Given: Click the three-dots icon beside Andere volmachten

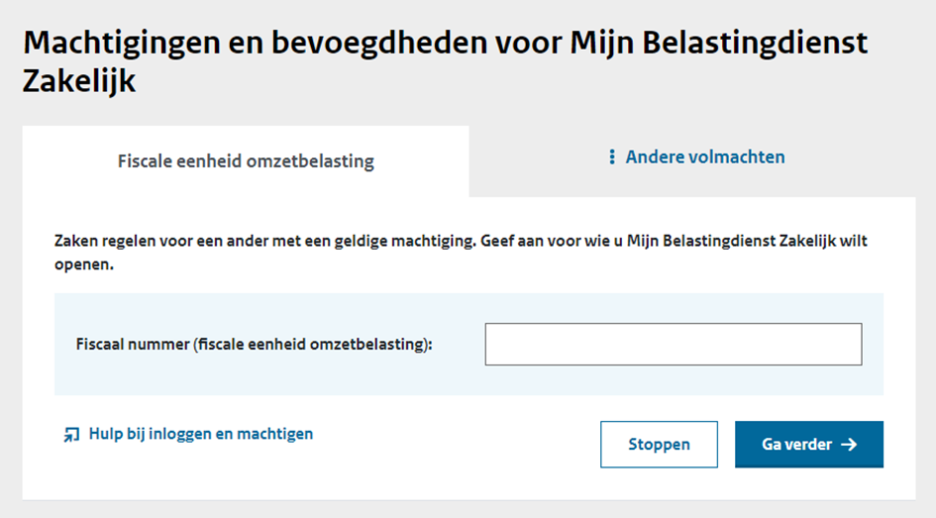Looking at the screenshot, I should pyautogui.click(x=611, y=156).
